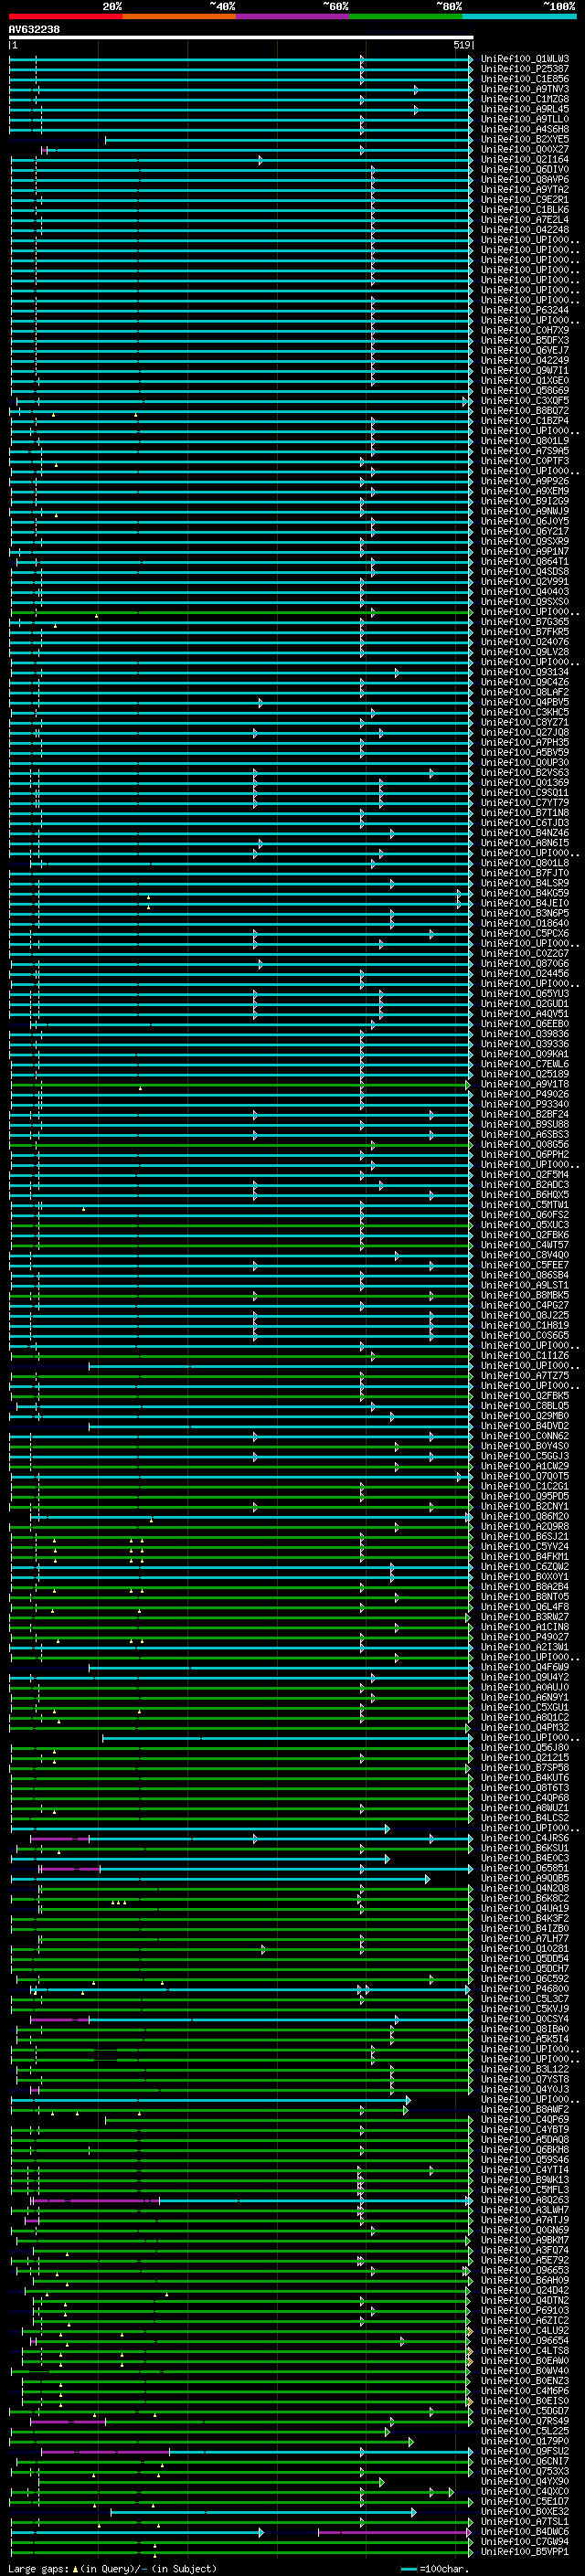The height and width of the screenshot is (2576, 585).
Task: Click label UniRef100_B7T1N8
Action: click(525, 813)
